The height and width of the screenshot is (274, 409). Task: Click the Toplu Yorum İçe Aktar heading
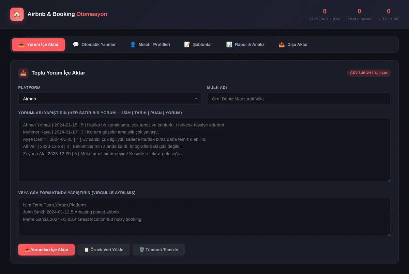pyautogui.click(x=58, y=73)
